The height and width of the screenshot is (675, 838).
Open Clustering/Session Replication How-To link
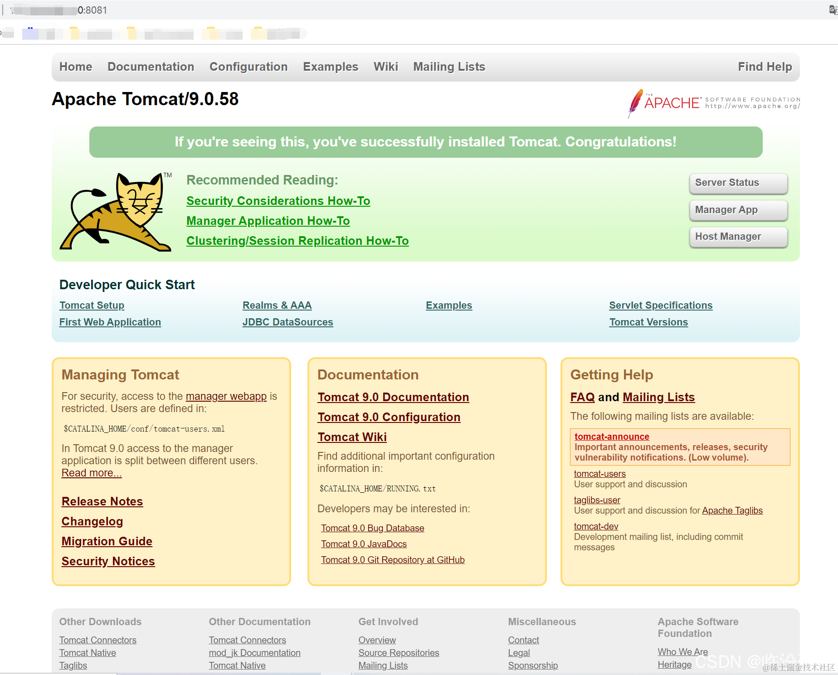click(297, 241)
